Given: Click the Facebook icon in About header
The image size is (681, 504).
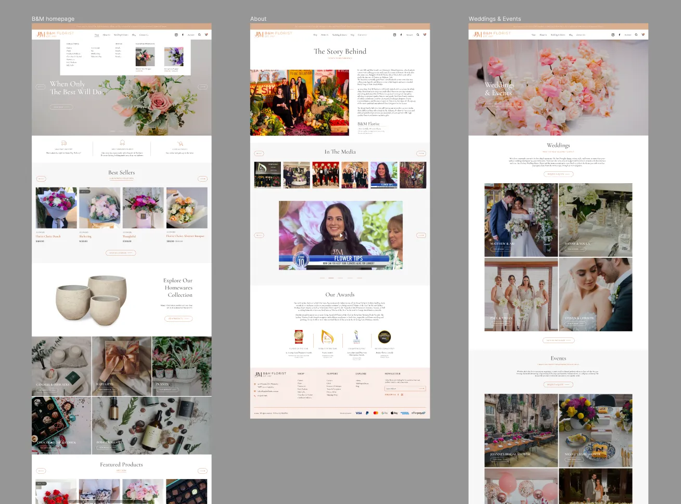Looking at the screenshot, I should pyautogui.click(x=401, y=35).
